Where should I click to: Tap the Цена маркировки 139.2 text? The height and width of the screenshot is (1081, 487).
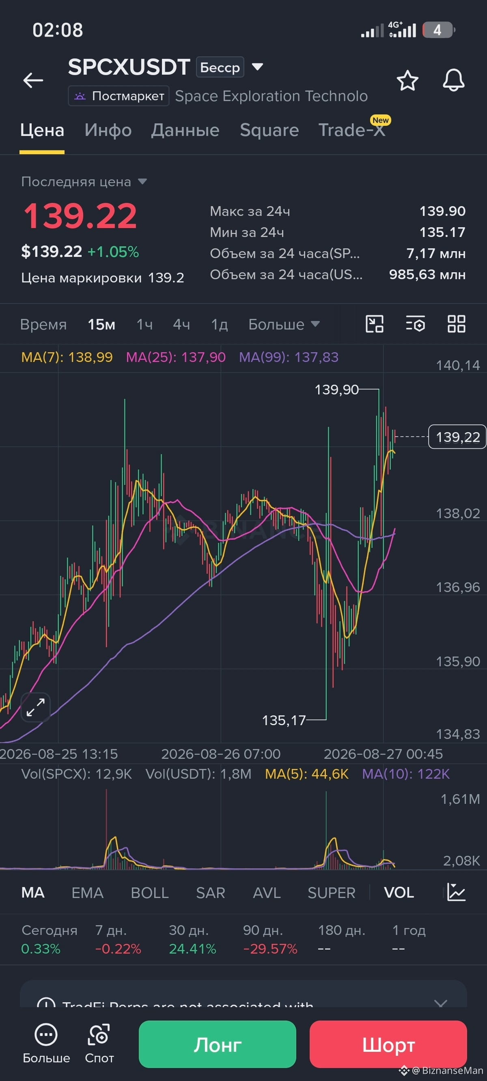[x=102, y=278]
